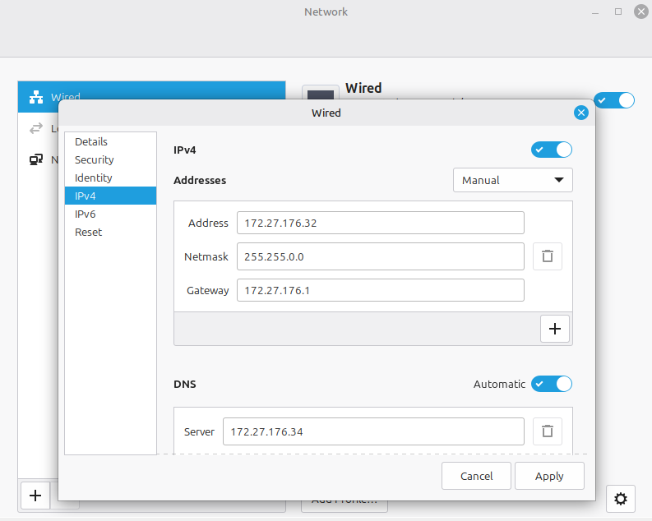
Task: Click the Netmask input field
Action: click(380, 256)
